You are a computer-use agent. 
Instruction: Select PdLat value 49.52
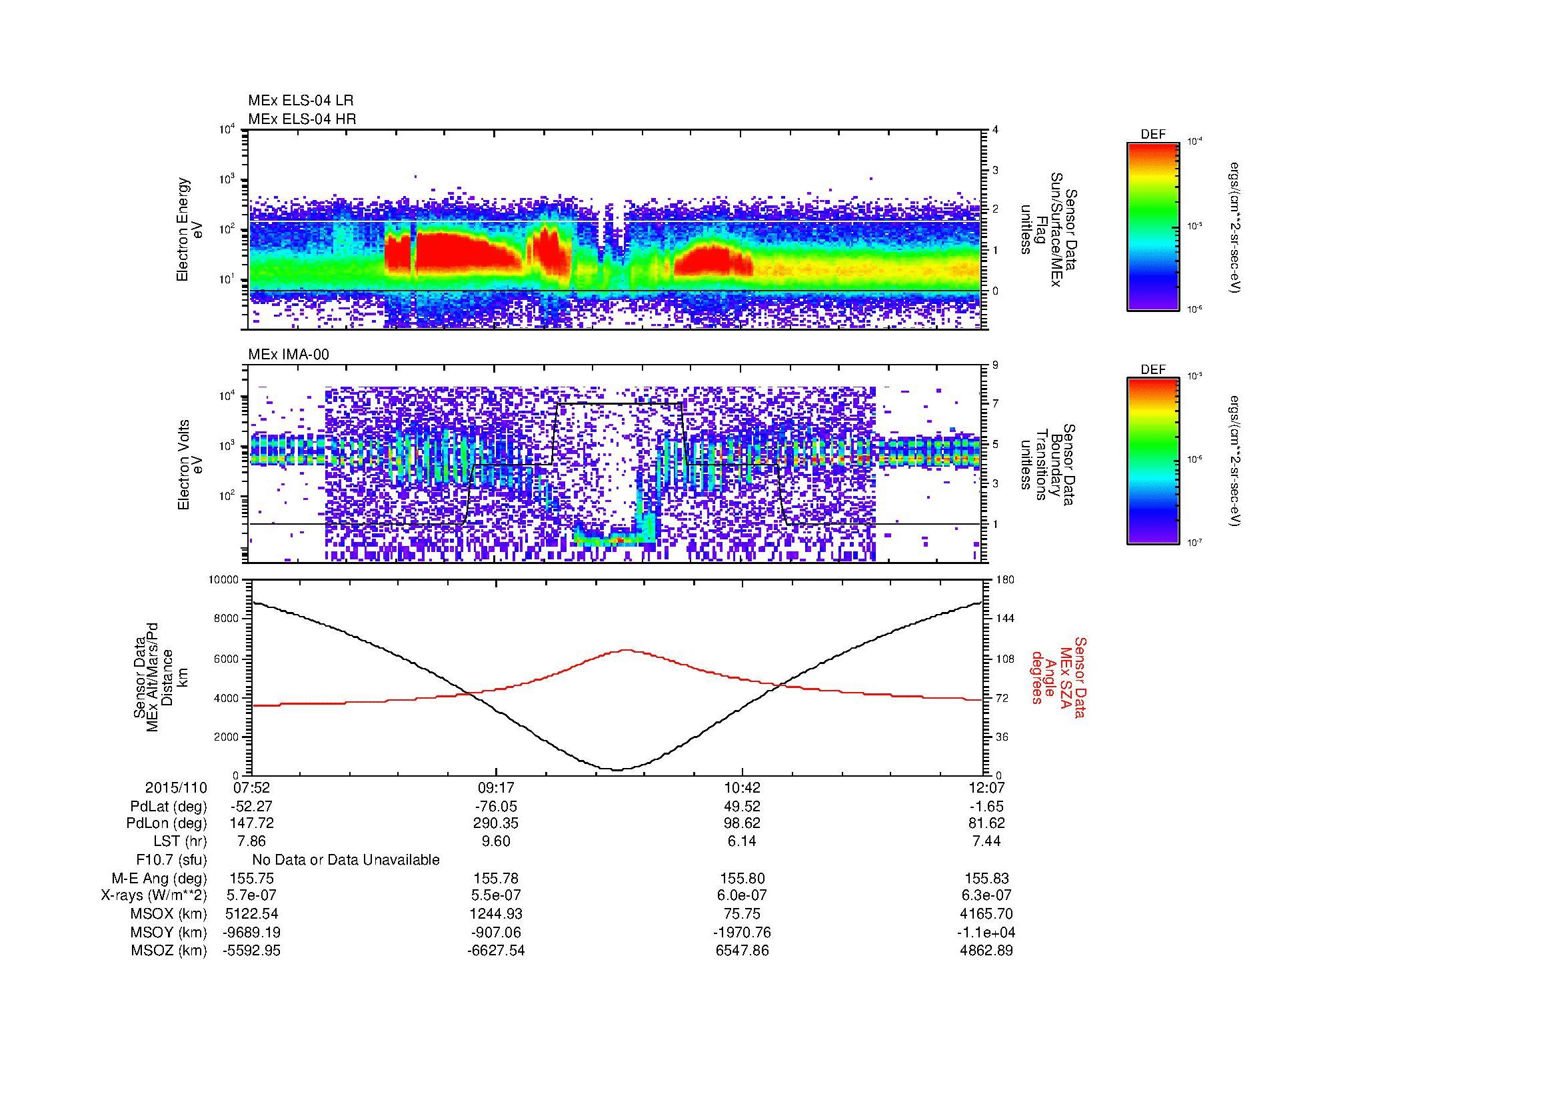742,807
